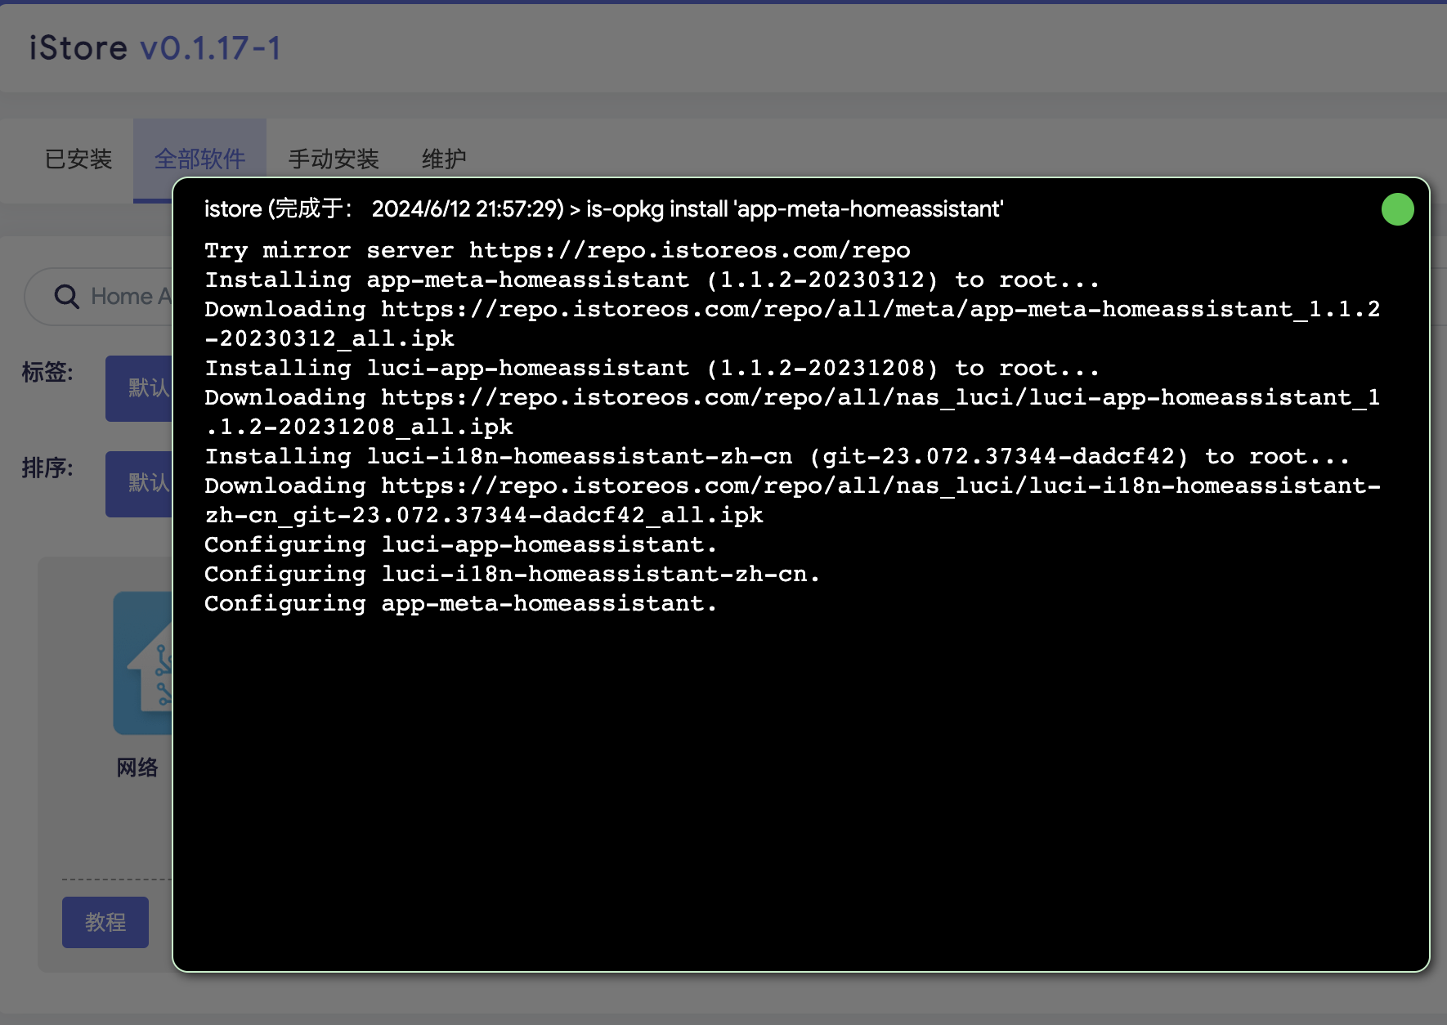Click 'Installing luci-app-homeassistant' log line
The width and height of the screenshot is (1447, 1025).
[x=652, y=368]
